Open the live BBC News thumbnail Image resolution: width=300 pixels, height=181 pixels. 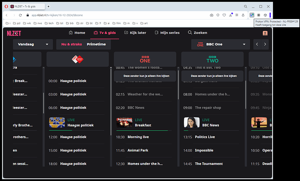192,122
